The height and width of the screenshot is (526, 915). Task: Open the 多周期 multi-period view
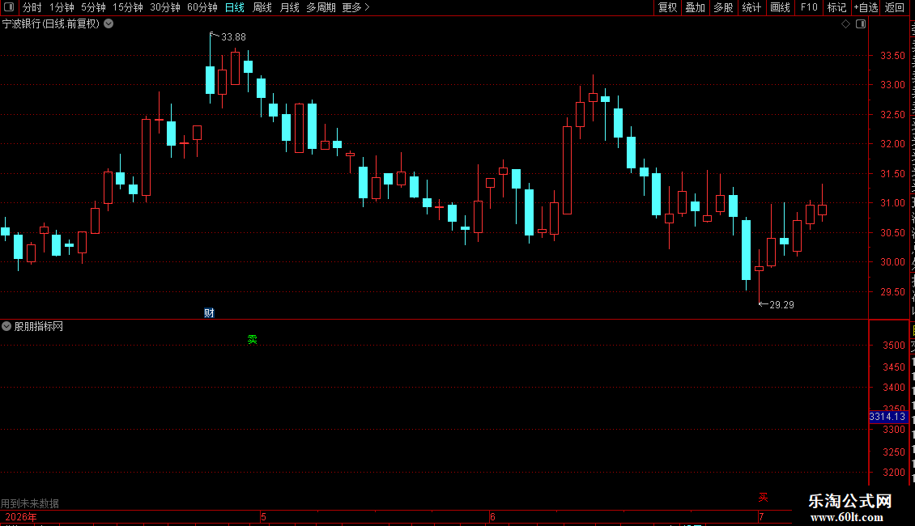(x=321, y=7)
